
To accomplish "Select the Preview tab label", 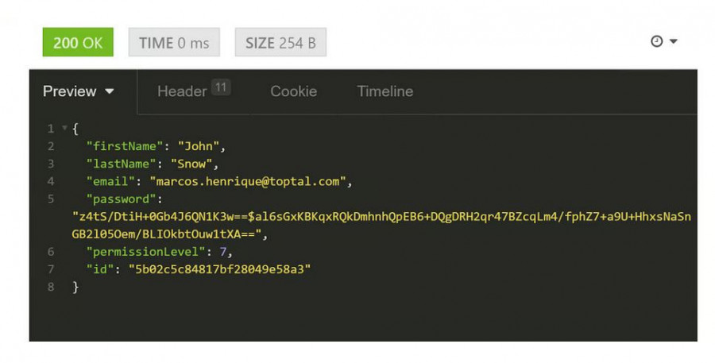I will click(70, 91).
